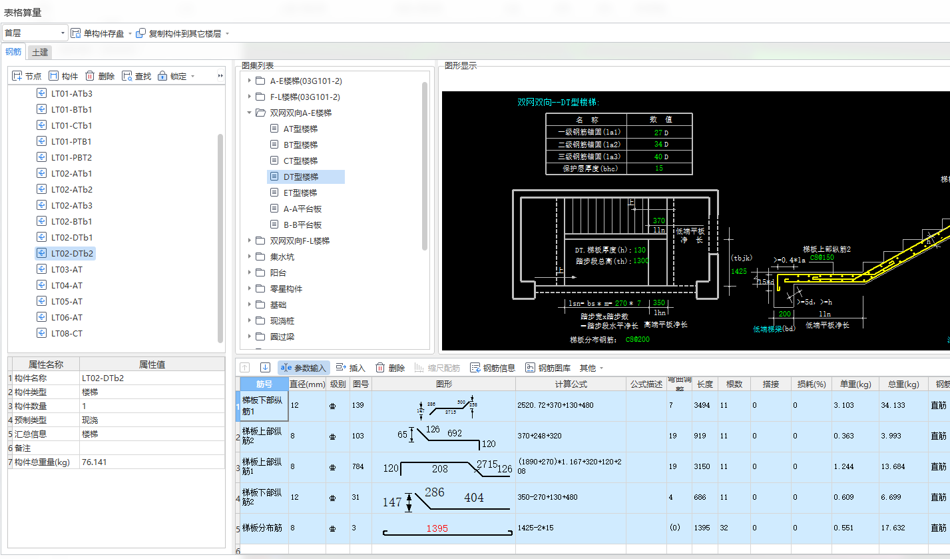Switch to the 土建 tab

point(40,52)
